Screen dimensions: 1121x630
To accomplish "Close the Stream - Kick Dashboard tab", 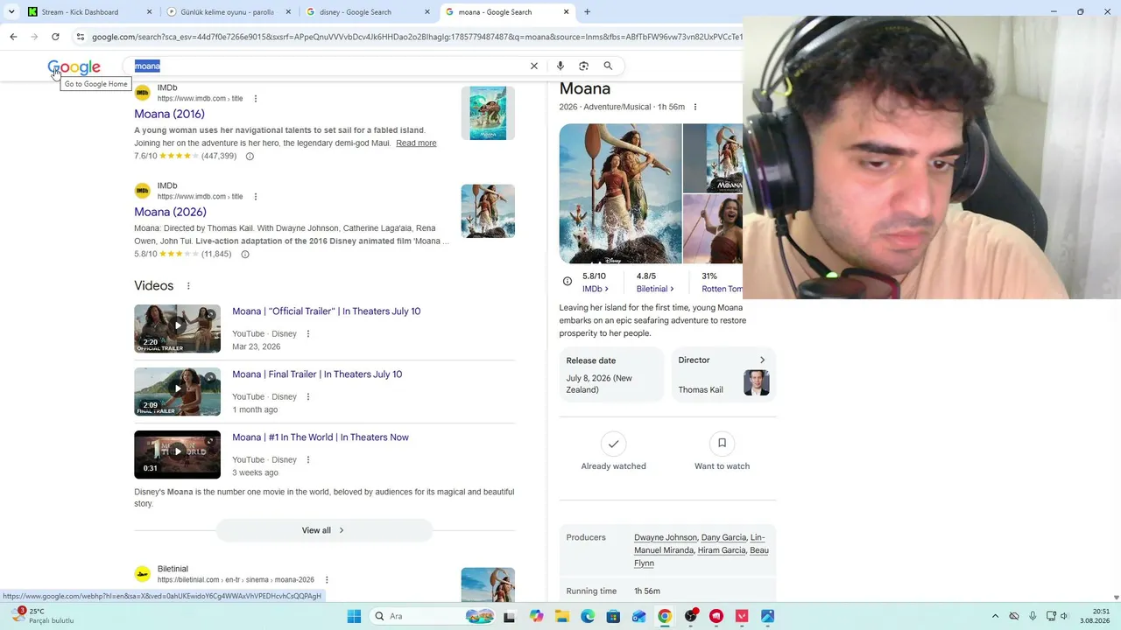I will [150, 12].
